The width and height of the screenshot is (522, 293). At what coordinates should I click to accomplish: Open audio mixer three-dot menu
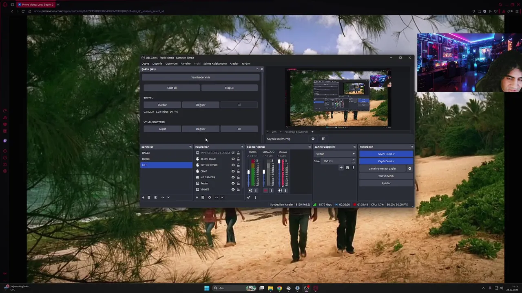[256, 197]
